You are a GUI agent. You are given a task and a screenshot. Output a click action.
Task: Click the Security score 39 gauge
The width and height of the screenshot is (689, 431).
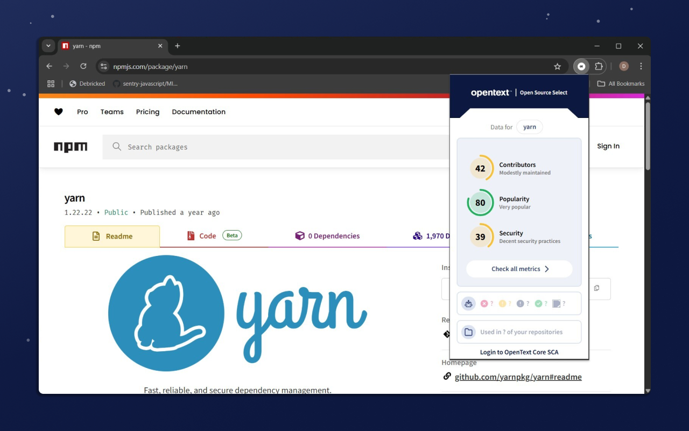(480, 237)
